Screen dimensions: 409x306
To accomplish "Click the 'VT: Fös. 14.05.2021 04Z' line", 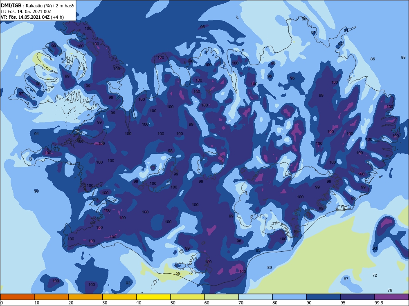I will coord(25,17).
